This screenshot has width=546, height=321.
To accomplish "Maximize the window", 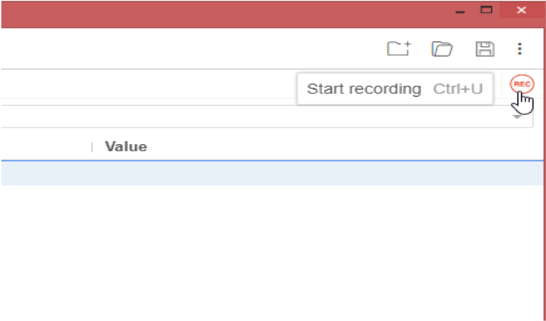I will 487,10.
